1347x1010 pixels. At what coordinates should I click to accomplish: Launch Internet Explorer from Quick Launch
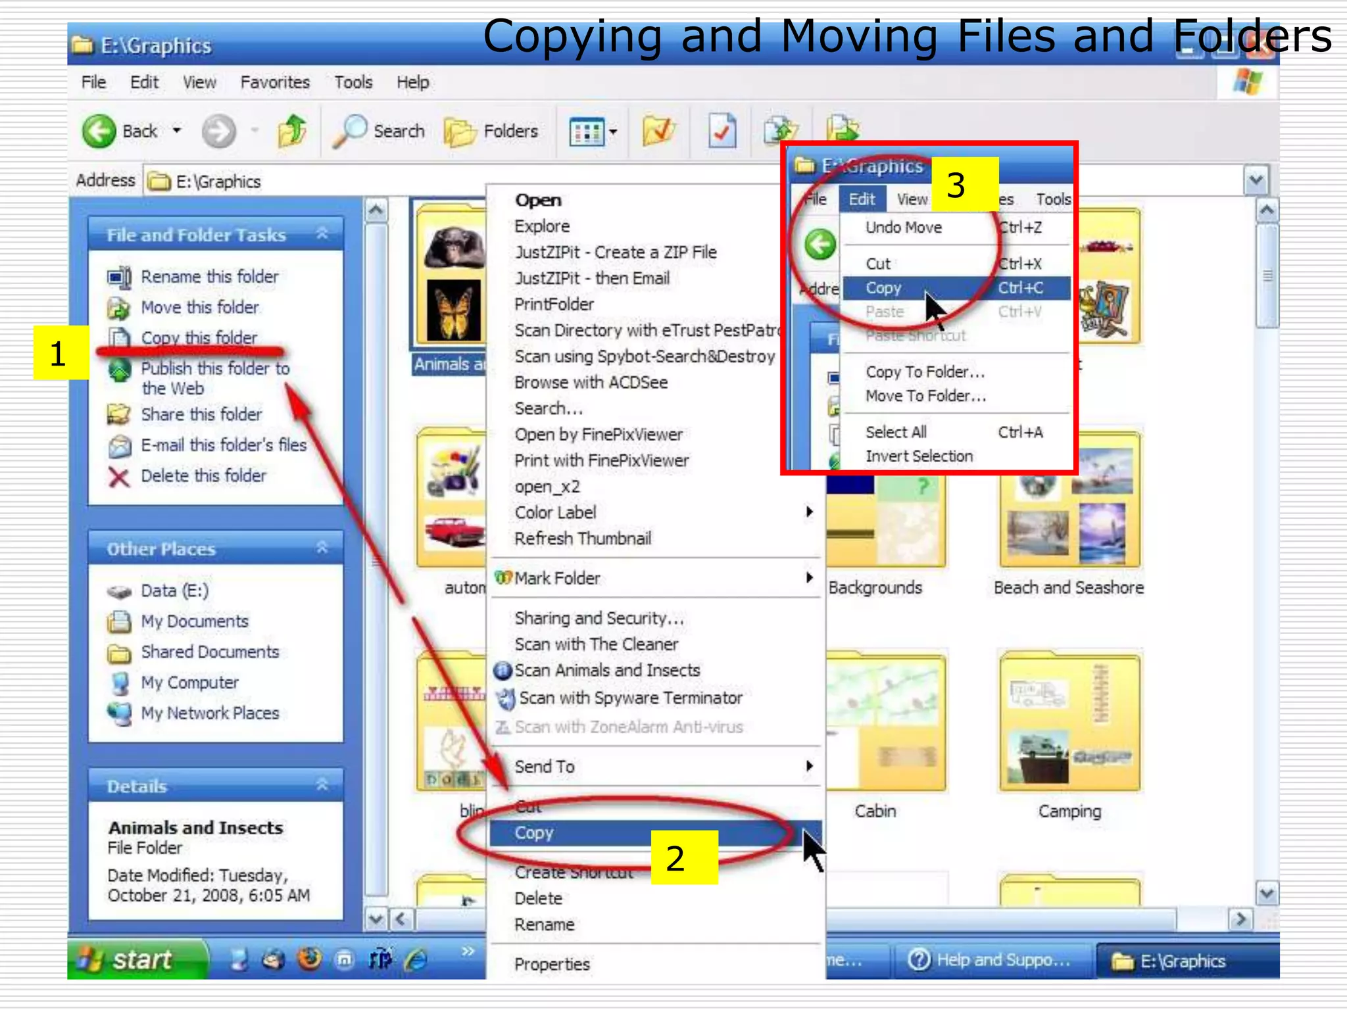coord(416,961)
